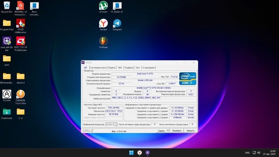
Task: Open the taskbar clock showing 21:00
Action: pyautogui.click(x=269, y=152)
